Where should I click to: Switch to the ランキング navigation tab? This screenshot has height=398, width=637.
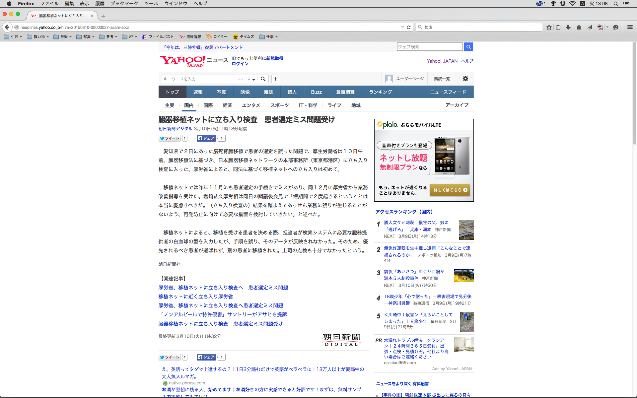[x=381, y=92]
